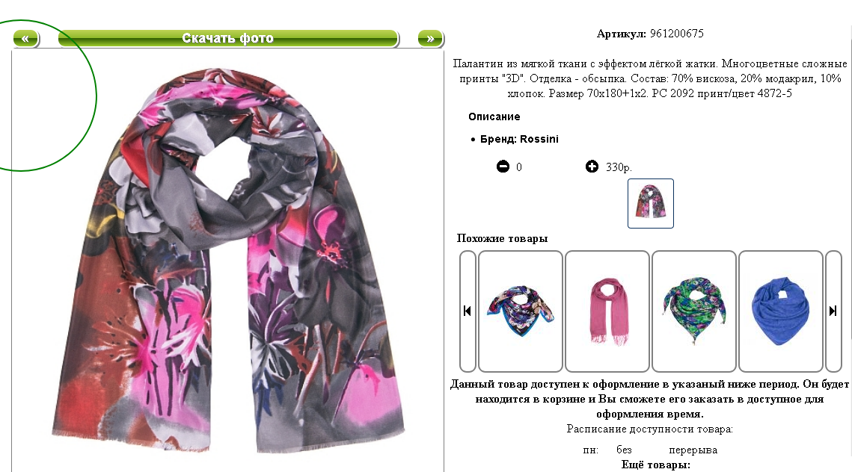
Task: Select the small scarf thumbnail preview
Action: coord(651,203)
